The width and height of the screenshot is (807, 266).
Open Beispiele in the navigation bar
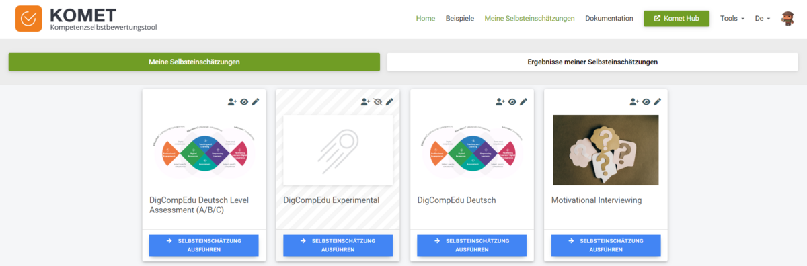point(460,19)
